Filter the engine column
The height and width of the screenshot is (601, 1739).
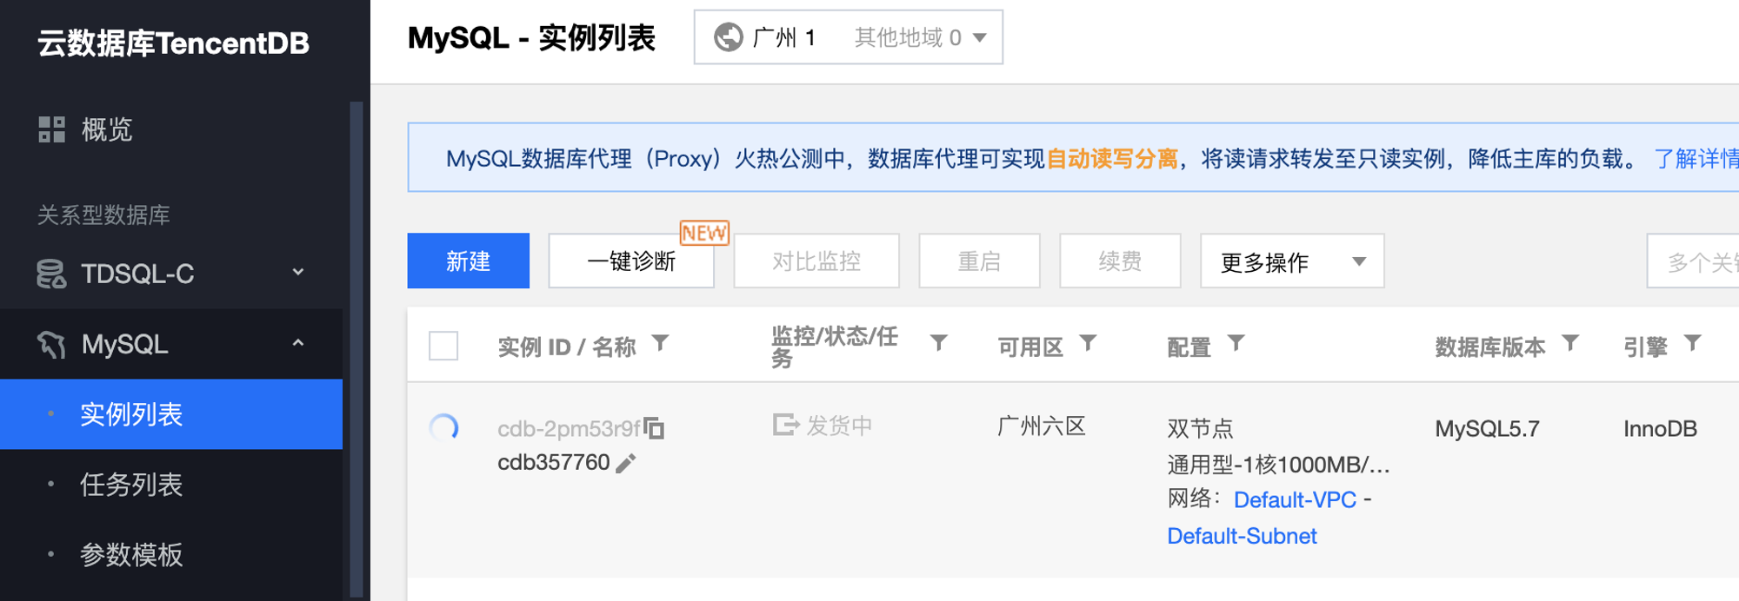(1693, 344)
